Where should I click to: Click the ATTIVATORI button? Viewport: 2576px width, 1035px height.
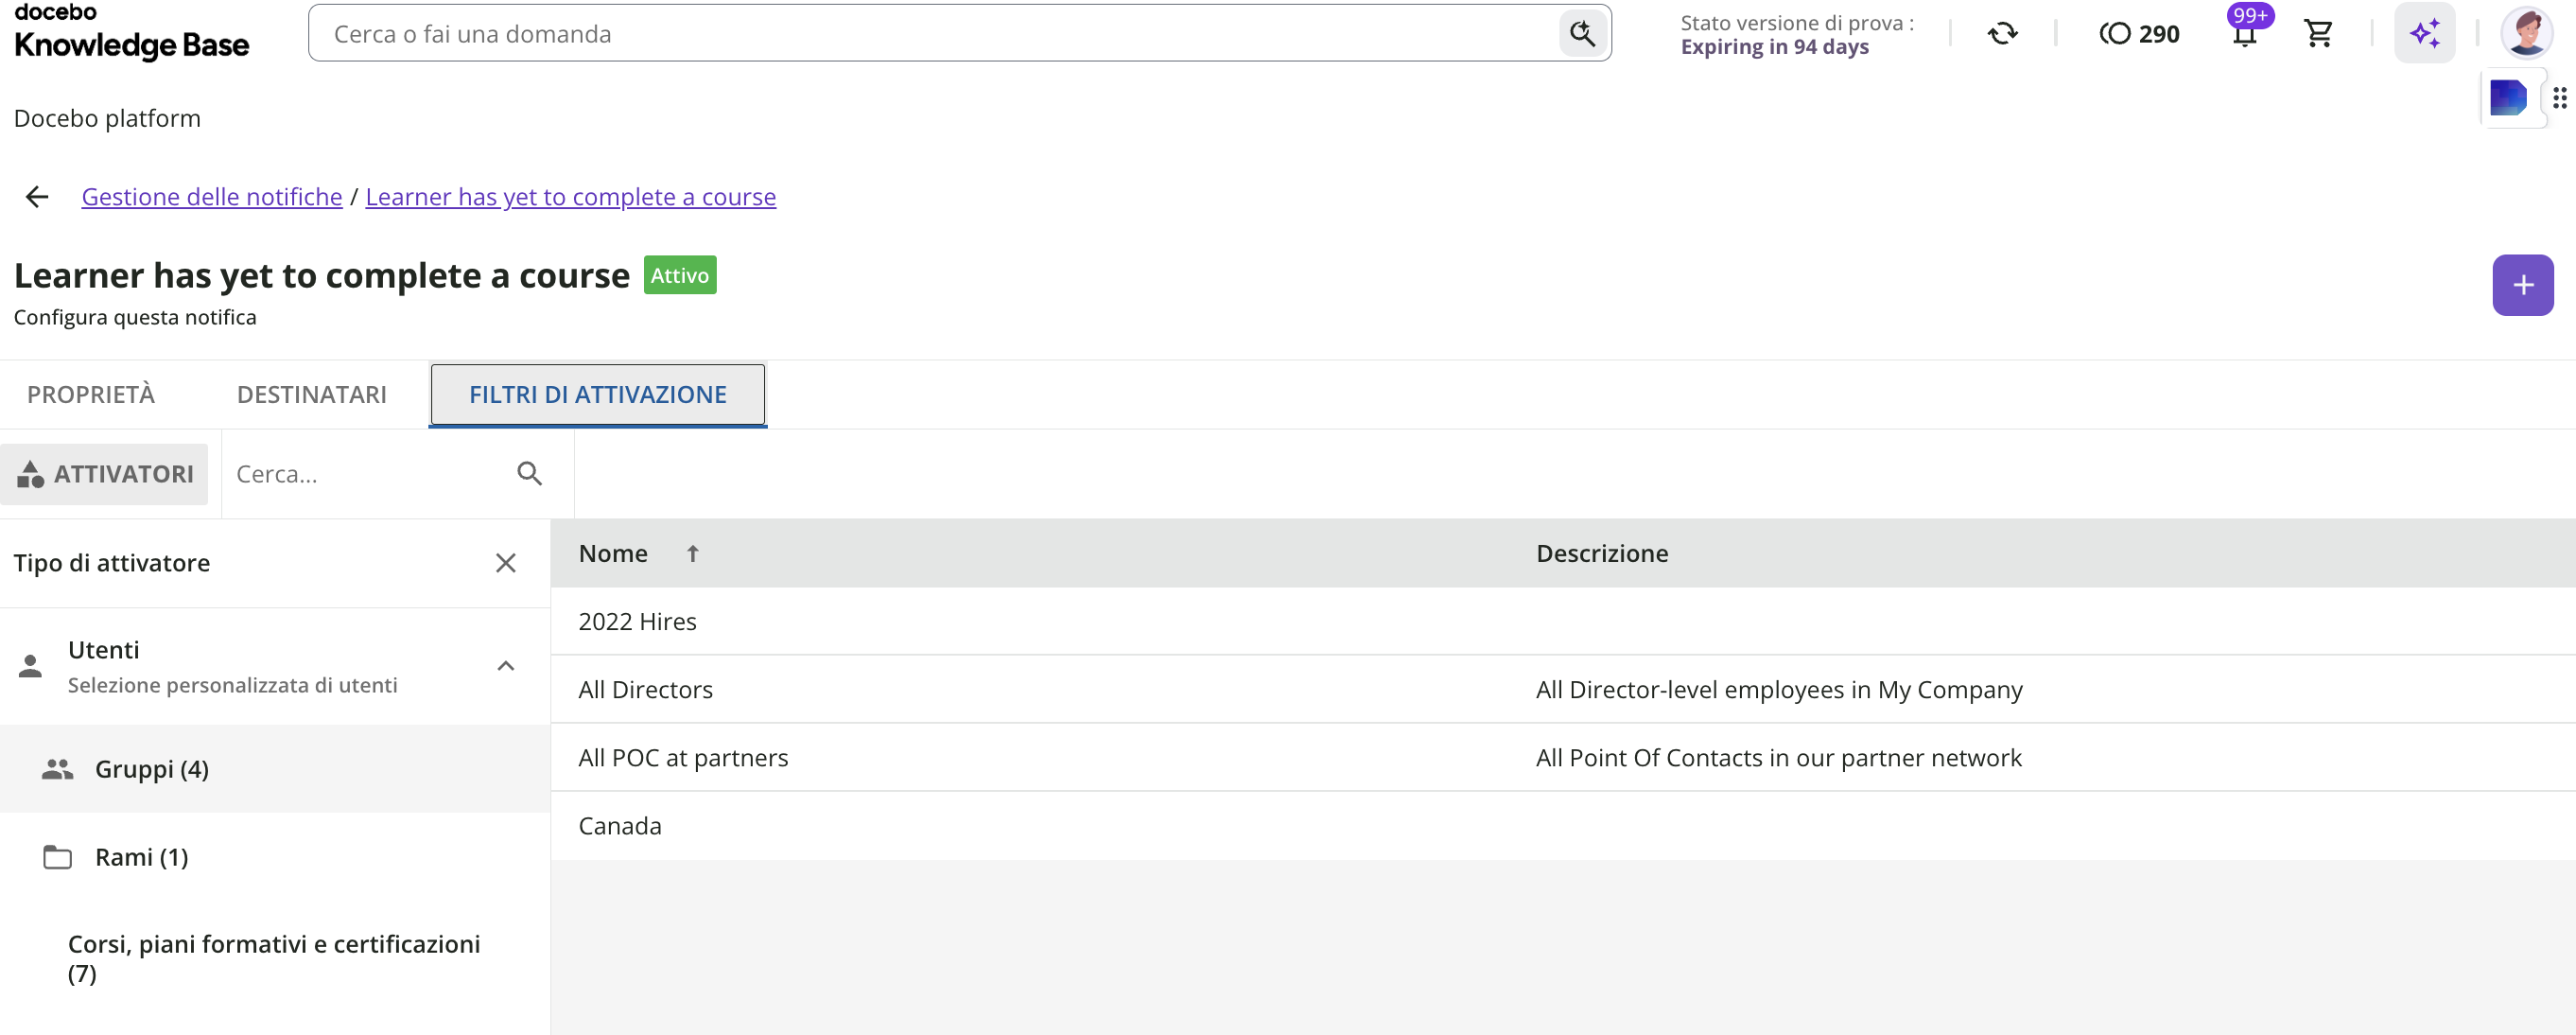[x=105, y=474]
